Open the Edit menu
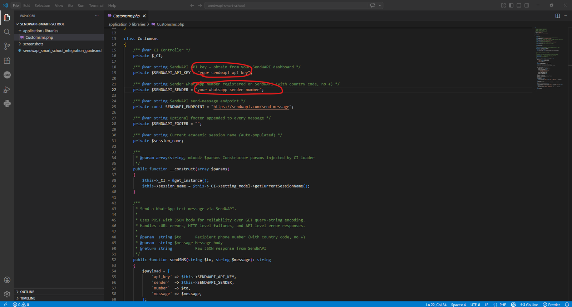Image resolution: width=572 pixels, height=307 pixels. click(x=26, y=5)
